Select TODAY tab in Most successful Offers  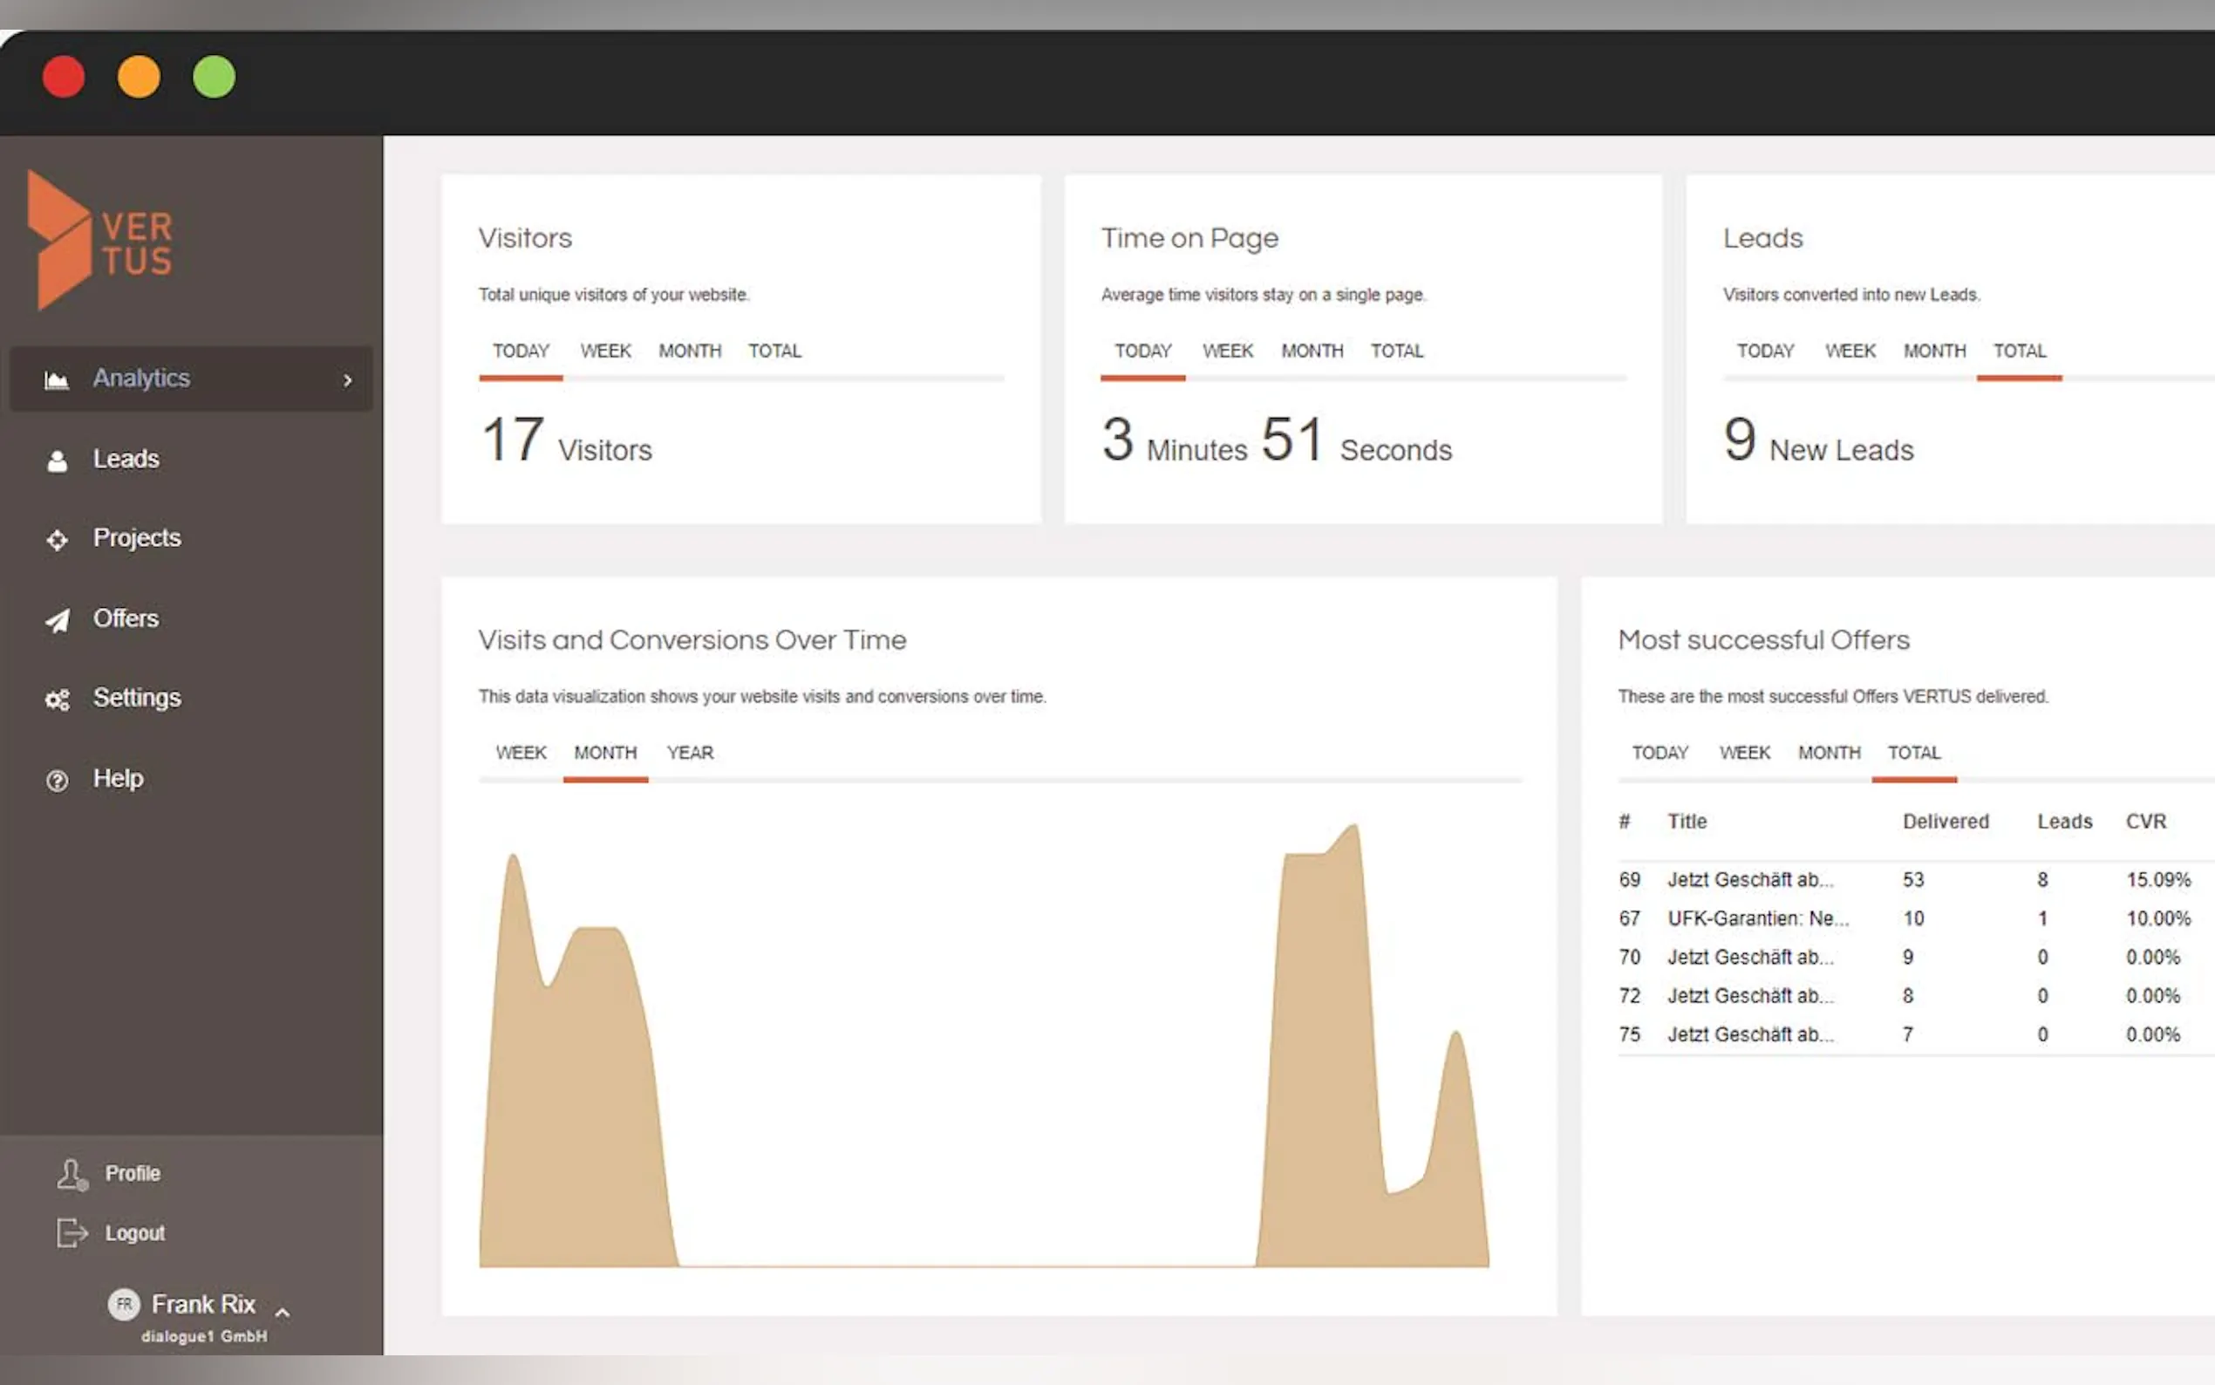pyautogui.click(x=1660, y=752)
